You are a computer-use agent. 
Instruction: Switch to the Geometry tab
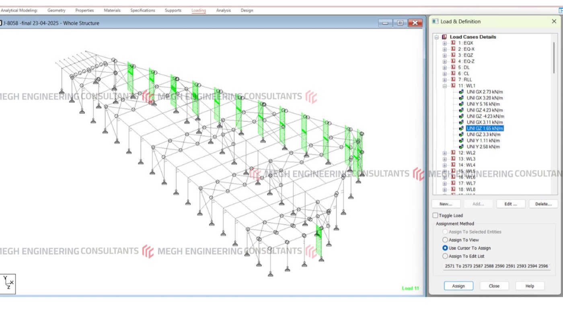click(x=56, y=10)
